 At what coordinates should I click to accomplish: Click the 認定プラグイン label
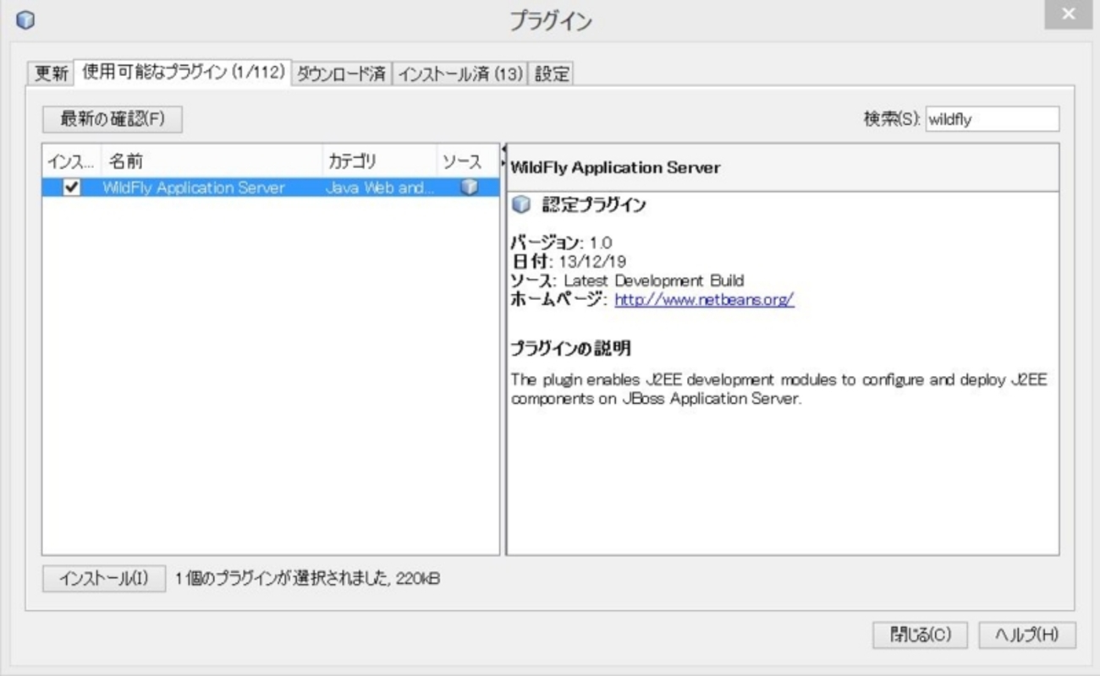[594, 204]
